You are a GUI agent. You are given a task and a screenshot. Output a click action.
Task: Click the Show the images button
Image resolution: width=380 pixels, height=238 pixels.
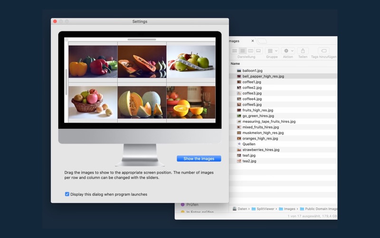coord(199,159)
